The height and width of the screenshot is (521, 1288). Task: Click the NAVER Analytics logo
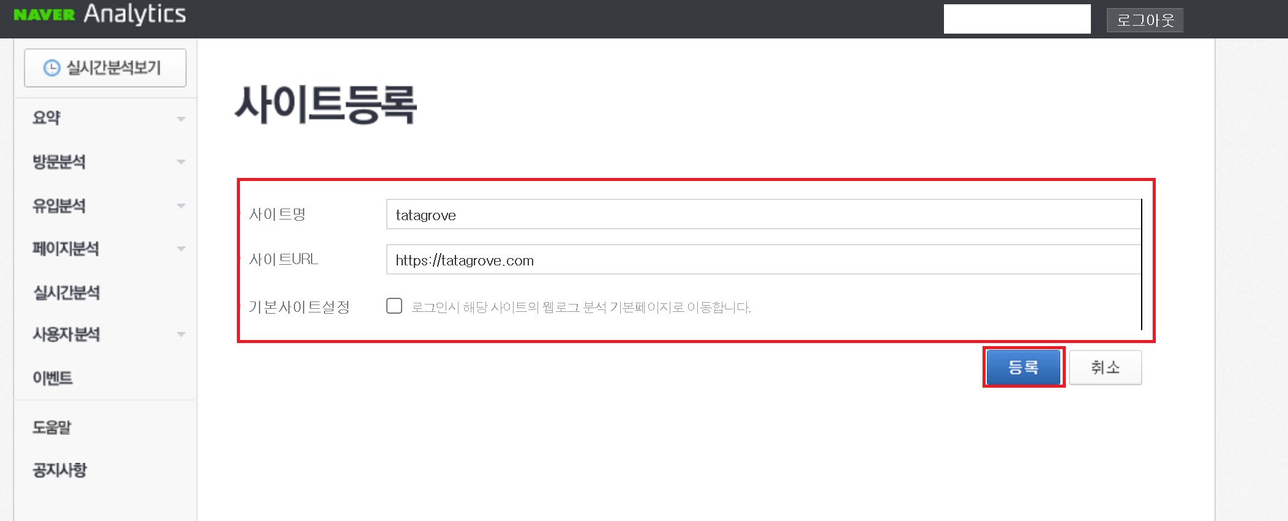pyautogui.click(x=100, y=14)
